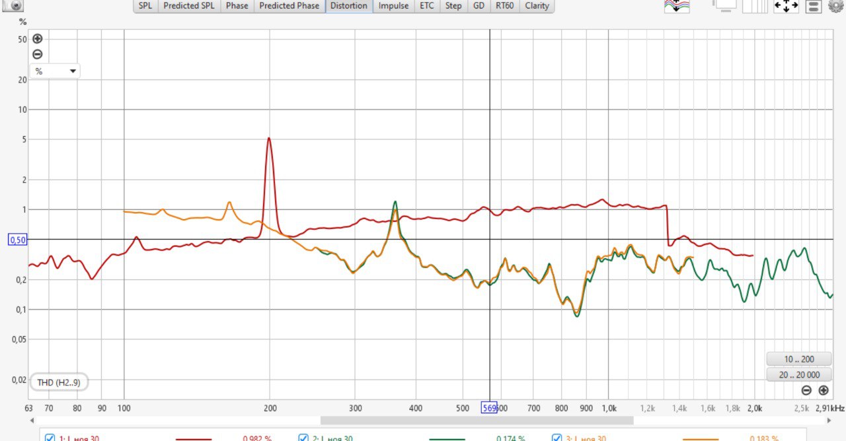Click the 10 .. 200 range button
The width and height of the screenshot is (846, 441).
799,359
